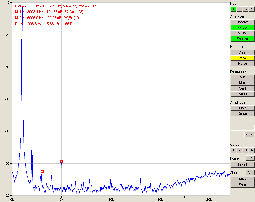Select Input channel 4

tap(252, 9)
